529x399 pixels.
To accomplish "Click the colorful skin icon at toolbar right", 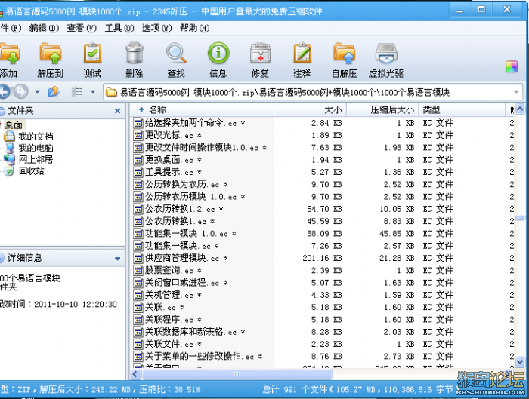I will 512,66.
